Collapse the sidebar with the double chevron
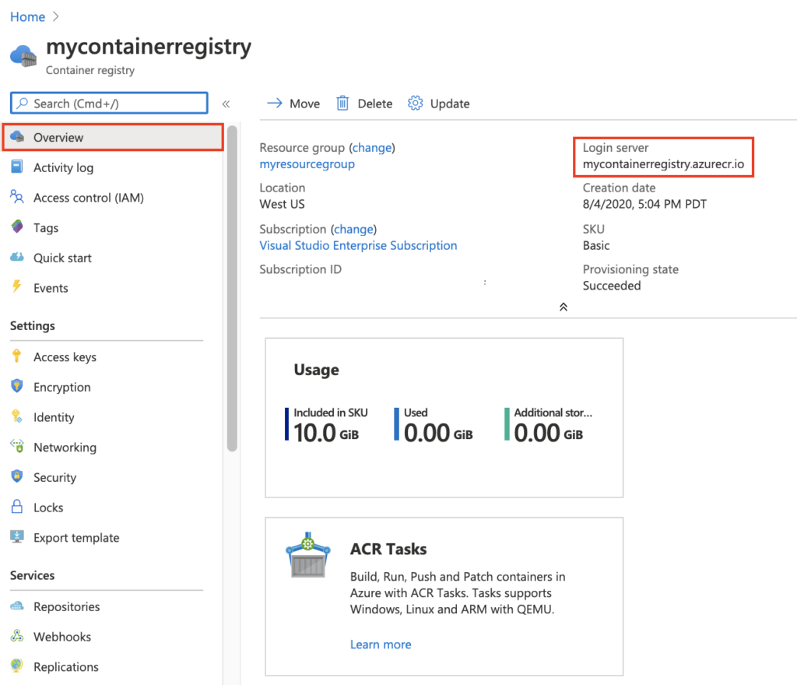 226,103
